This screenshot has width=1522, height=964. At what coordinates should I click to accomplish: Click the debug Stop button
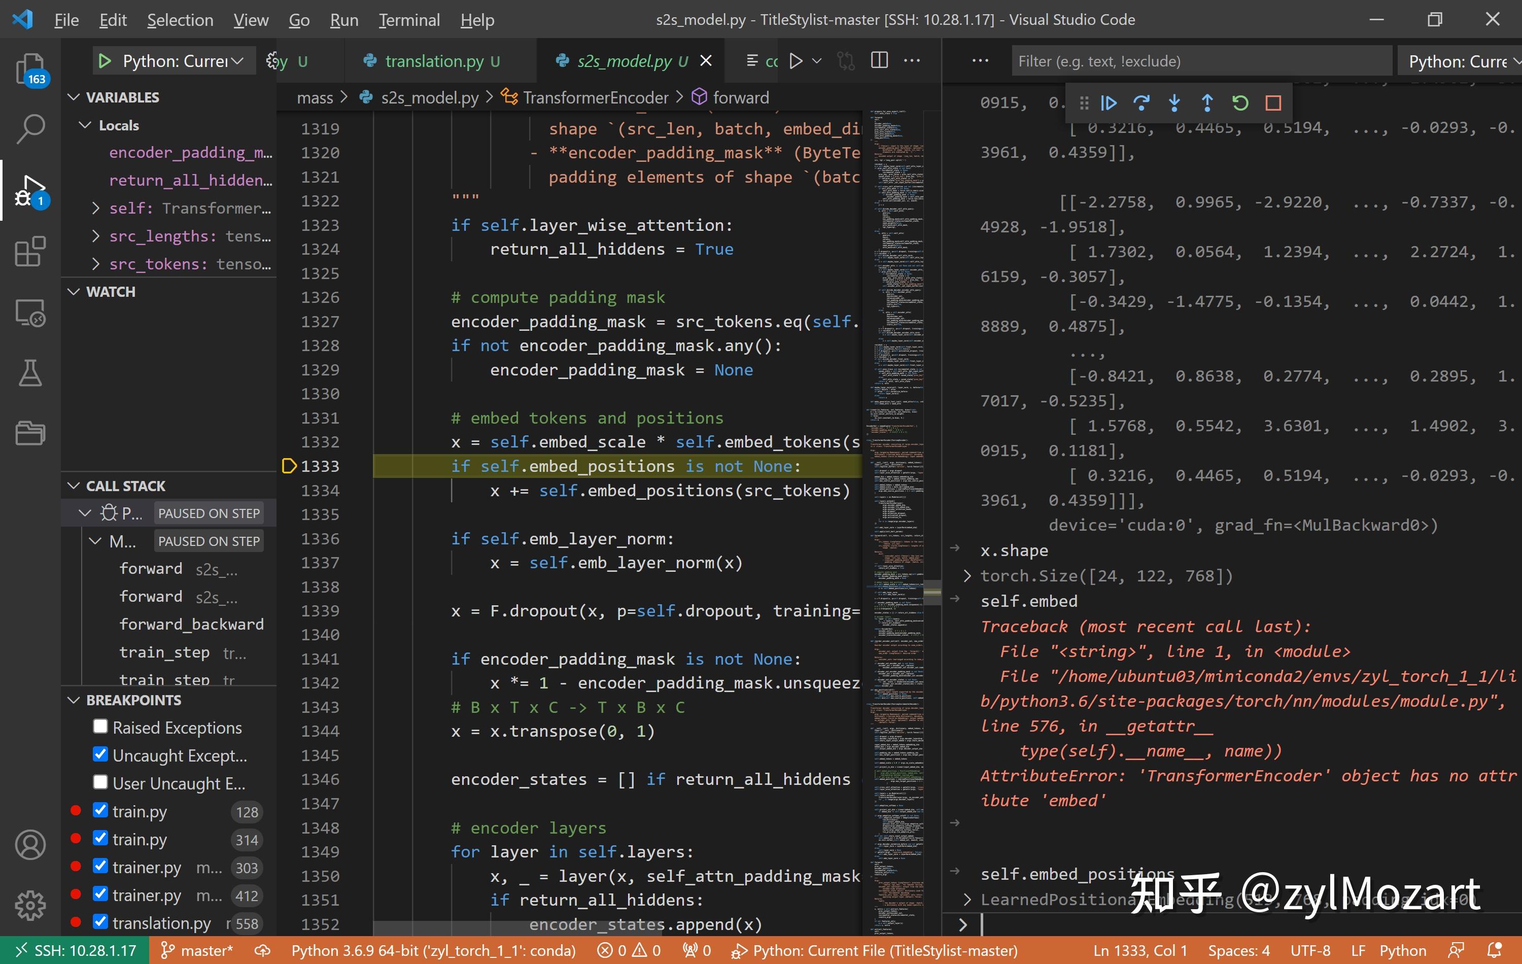[1273, 103]
